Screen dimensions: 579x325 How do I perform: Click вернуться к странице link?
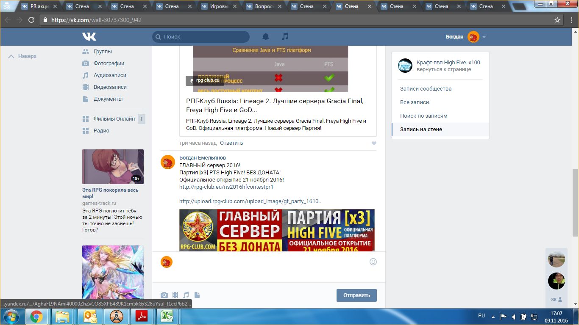pos(444,69)
